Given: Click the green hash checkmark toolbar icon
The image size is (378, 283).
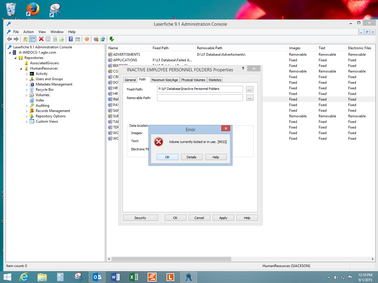Looking at the screenshot, I should (112, 39).
